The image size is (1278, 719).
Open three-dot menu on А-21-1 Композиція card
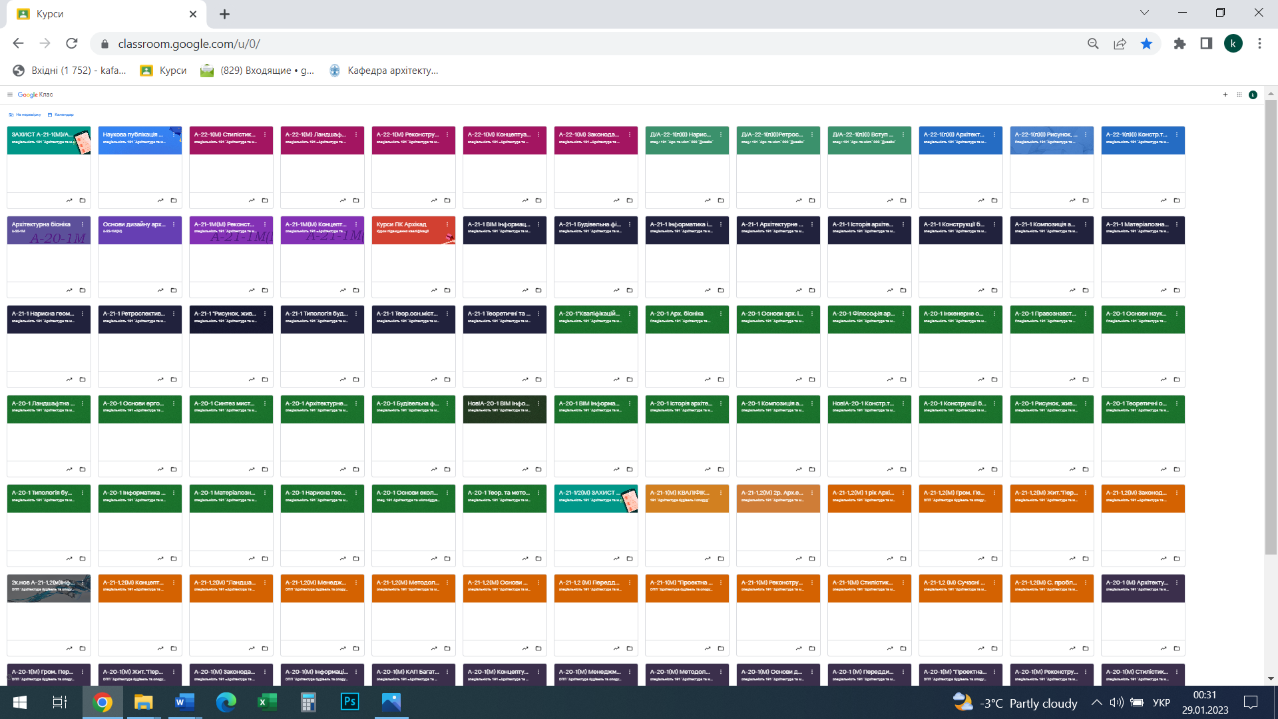pos(1086,224)
